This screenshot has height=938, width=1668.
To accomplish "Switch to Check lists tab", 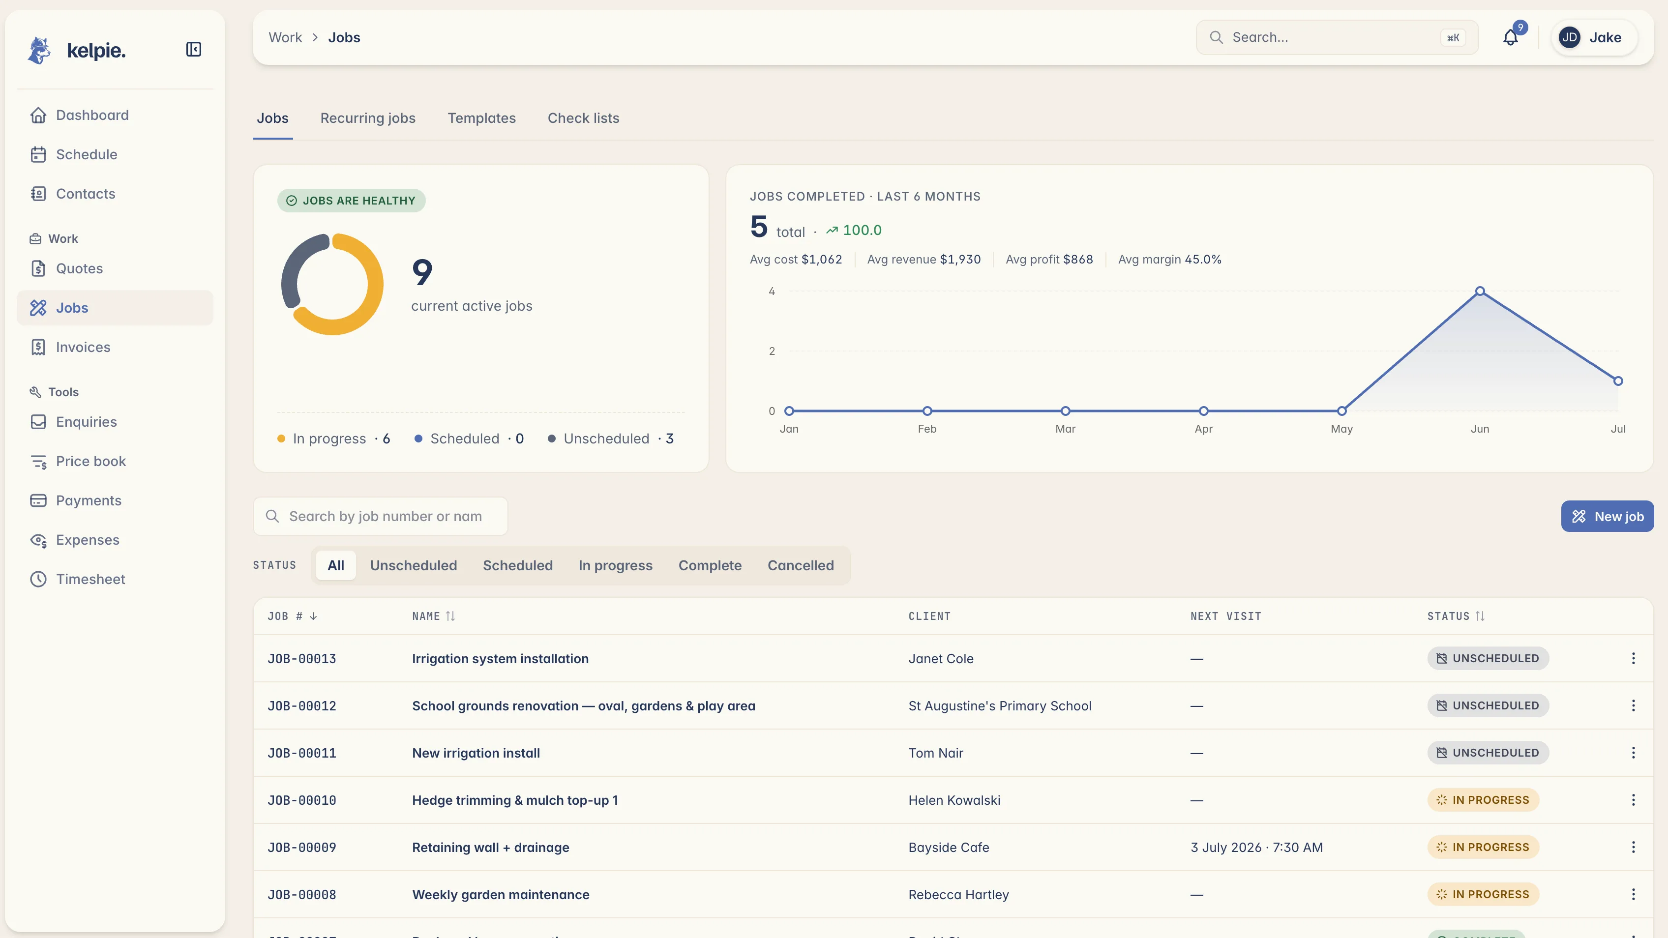I will [583, 118].
